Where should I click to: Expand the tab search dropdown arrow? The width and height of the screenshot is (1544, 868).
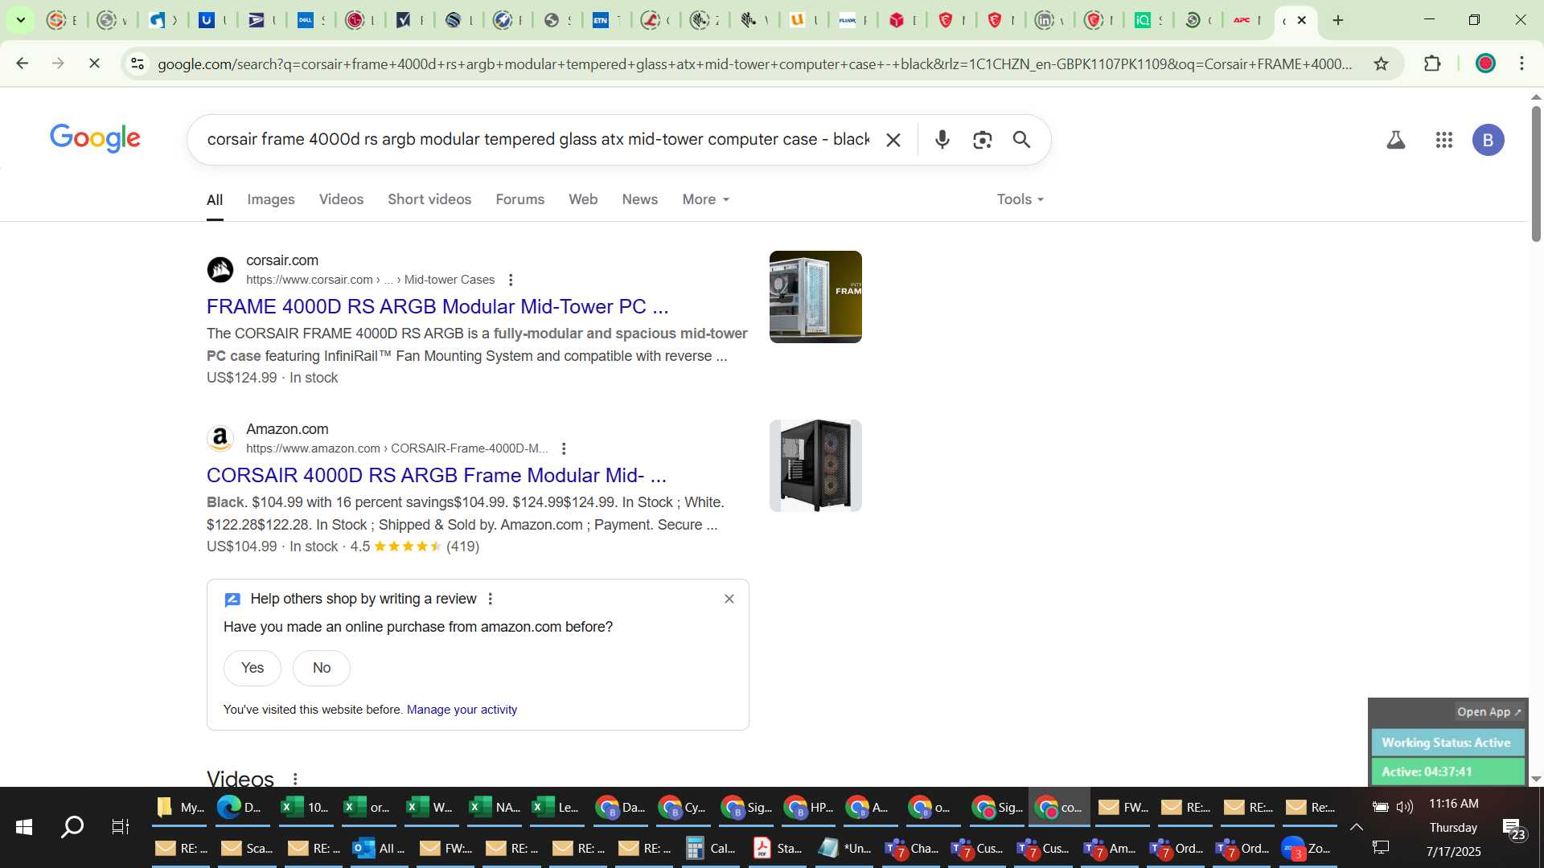[x=20, y=20]
